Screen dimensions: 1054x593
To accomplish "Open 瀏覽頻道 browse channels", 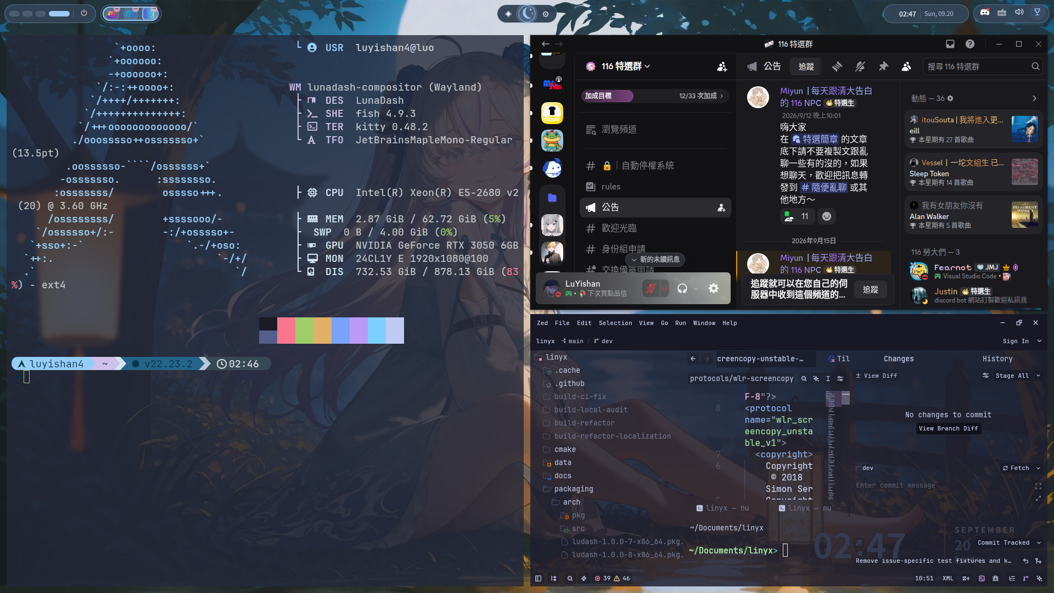I will pos(655,130).
